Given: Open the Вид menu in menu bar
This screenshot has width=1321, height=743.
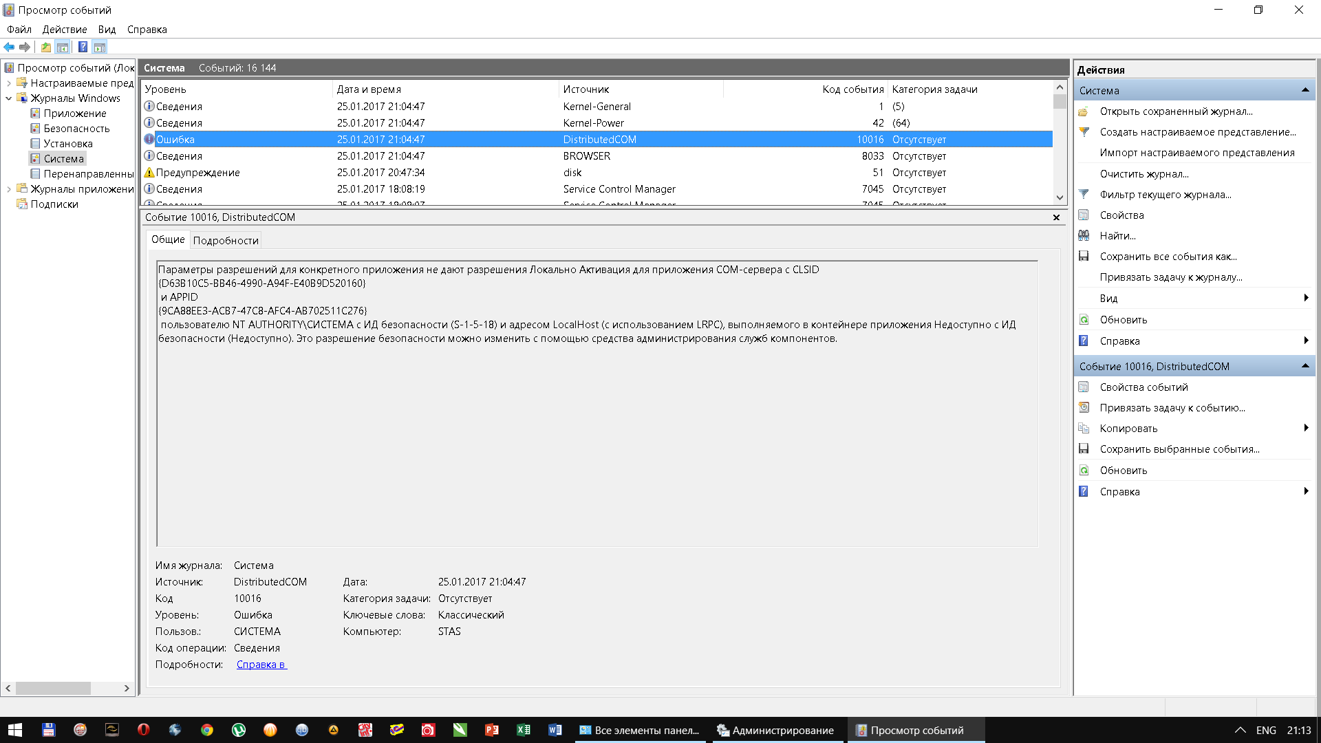Looking at the screenshot, I should click(107, 30).
